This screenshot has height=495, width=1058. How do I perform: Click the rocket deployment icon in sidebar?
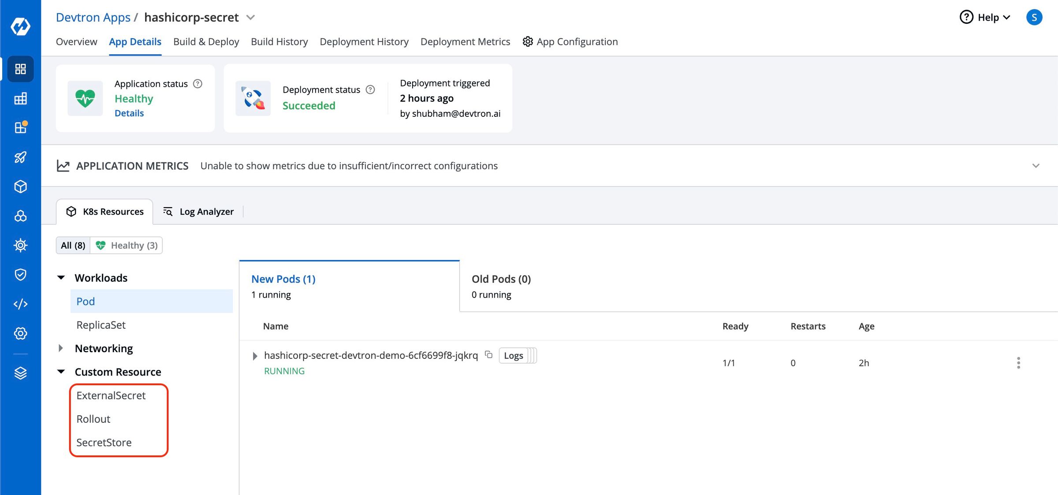[x=20, y=157]
